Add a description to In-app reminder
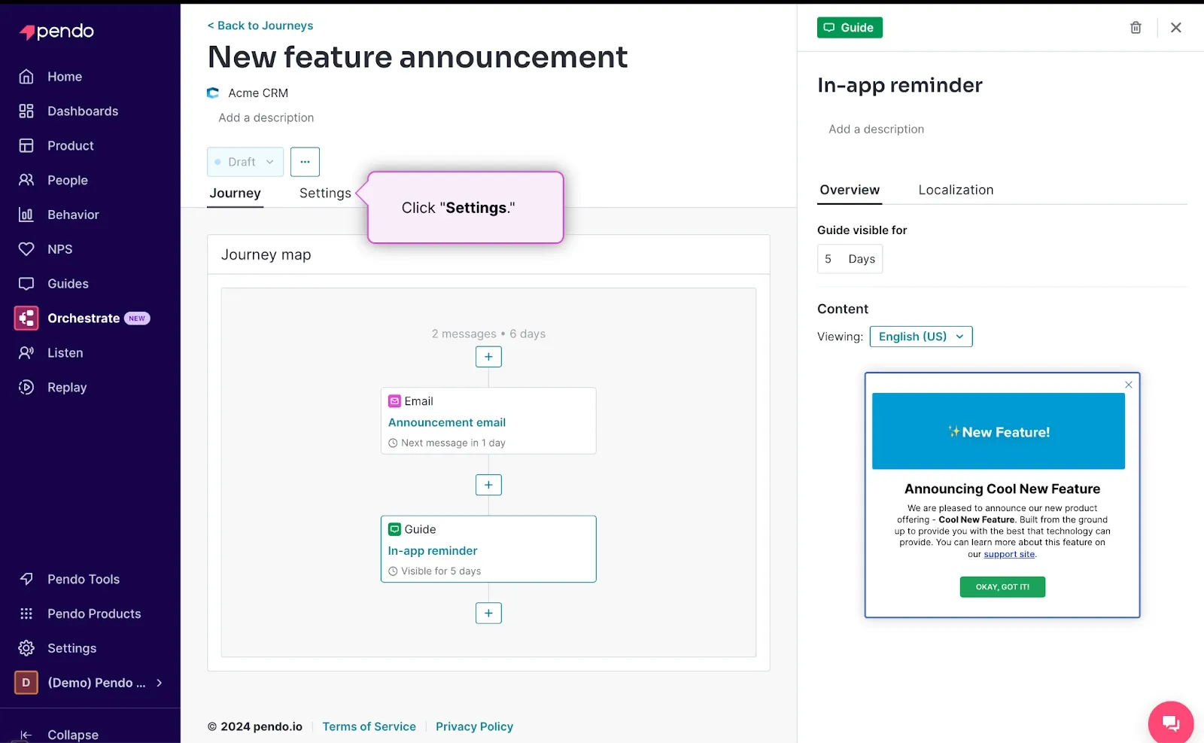The width and height of the screenshot is (1204, 743). click(877, 129)
